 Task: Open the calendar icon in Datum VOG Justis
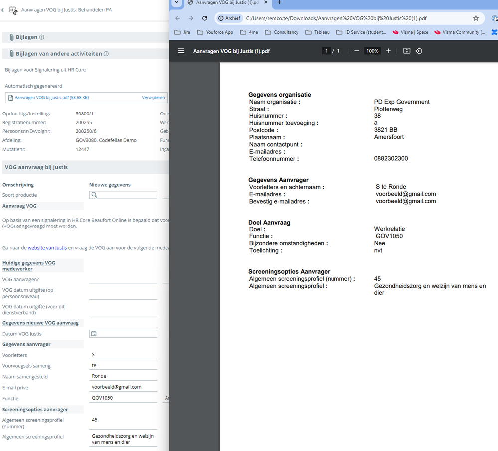[x=94, y=334]
